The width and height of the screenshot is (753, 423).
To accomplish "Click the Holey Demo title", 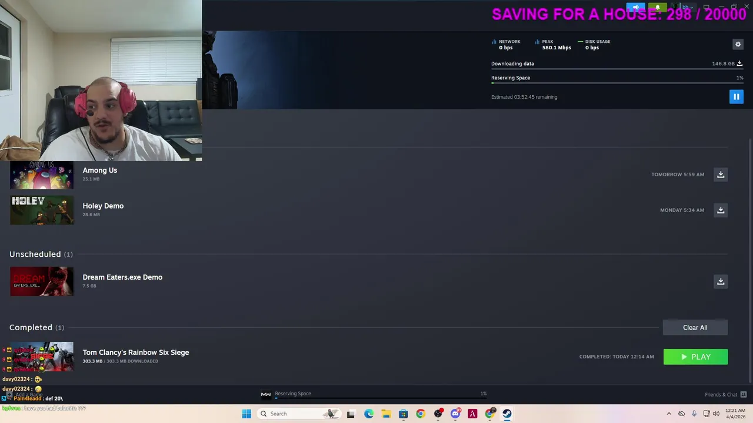I will click(103, 206).
